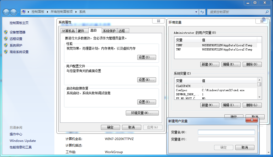Expand the arrow after 控制面板 breadcrumb
Screen dimensions: 273x157
click(x=47, y=12)
